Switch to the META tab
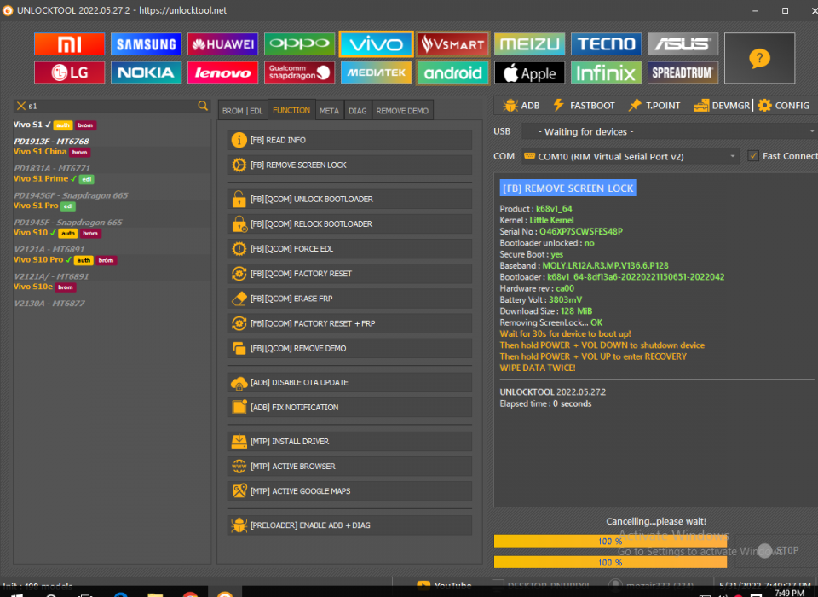Image resolution: width=818 pixels, height=597 pixels. pyautogui.click(x=329, y=111)
